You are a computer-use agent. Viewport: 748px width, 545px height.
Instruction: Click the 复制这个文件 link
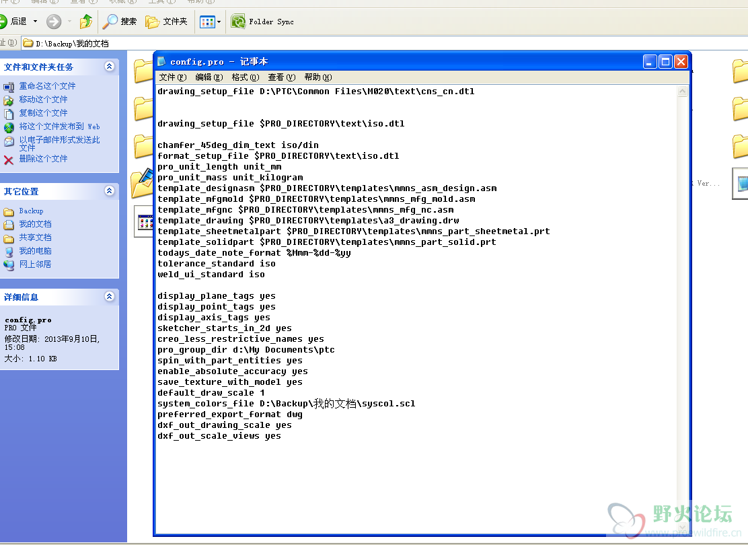pos(44,112)
